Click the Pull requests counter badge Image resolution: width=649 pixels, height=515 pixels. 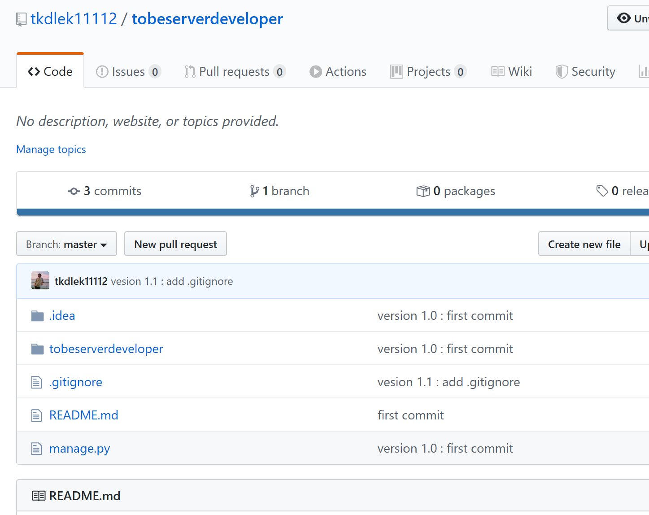[x=279, y=72]
